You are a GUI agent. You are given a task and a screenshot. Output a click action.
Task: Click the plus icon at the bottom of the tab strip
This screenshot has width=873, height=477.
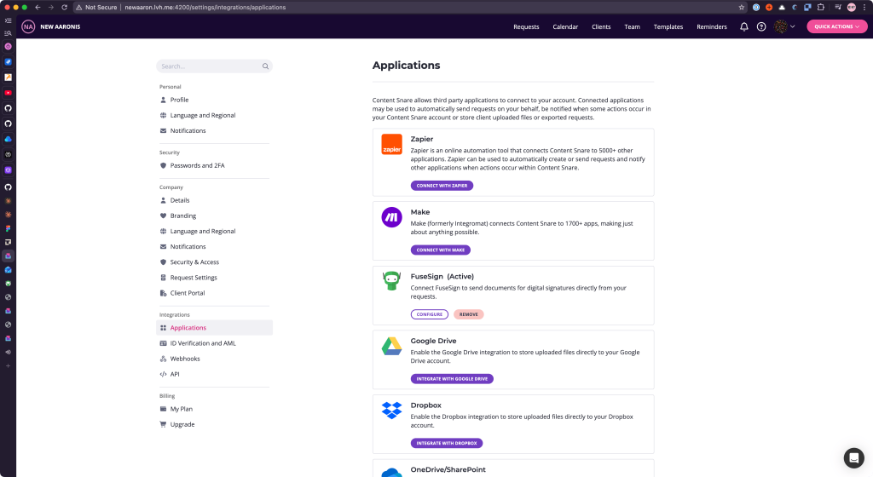point(8,365)
